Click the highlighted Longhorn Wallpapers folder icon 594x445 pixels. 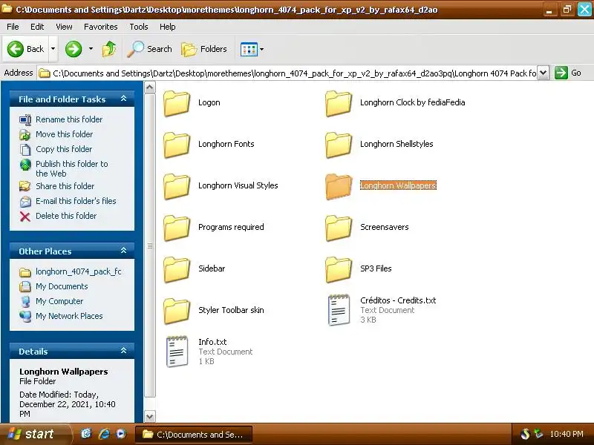[339, 186]
